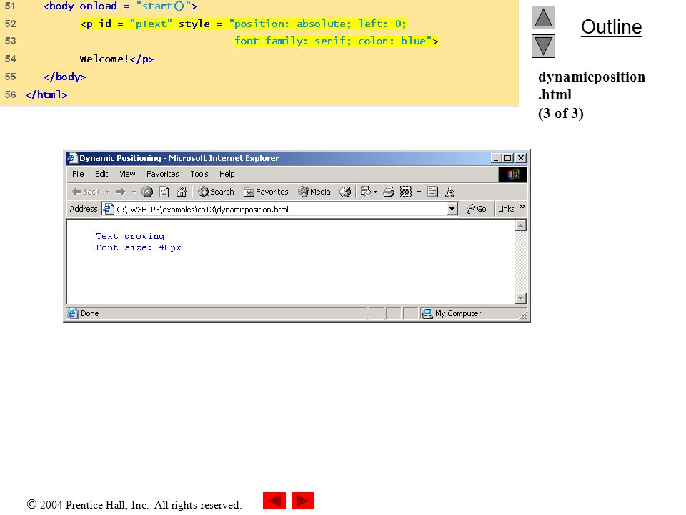
Task: Click the Favorites toolbar button
Action: (266, 192)
